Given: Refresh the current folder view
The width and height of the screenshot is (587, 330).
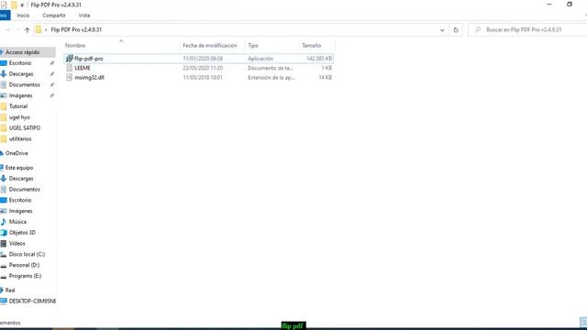Looking at the screenshot, I should point(456,30).
